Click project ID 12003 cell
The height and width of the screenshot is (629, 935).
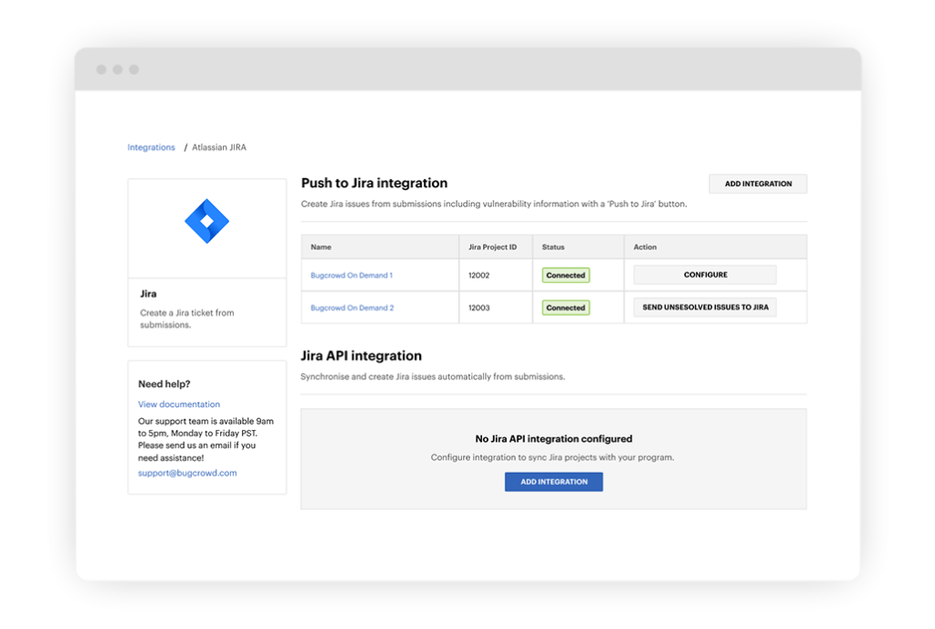[x=479, y=308]
